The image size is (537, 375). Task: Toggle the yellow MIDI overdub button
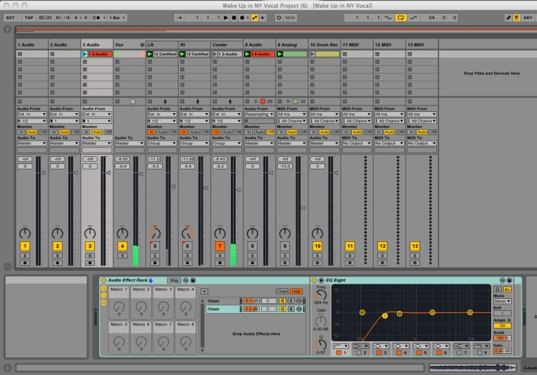tap(255, 18)
